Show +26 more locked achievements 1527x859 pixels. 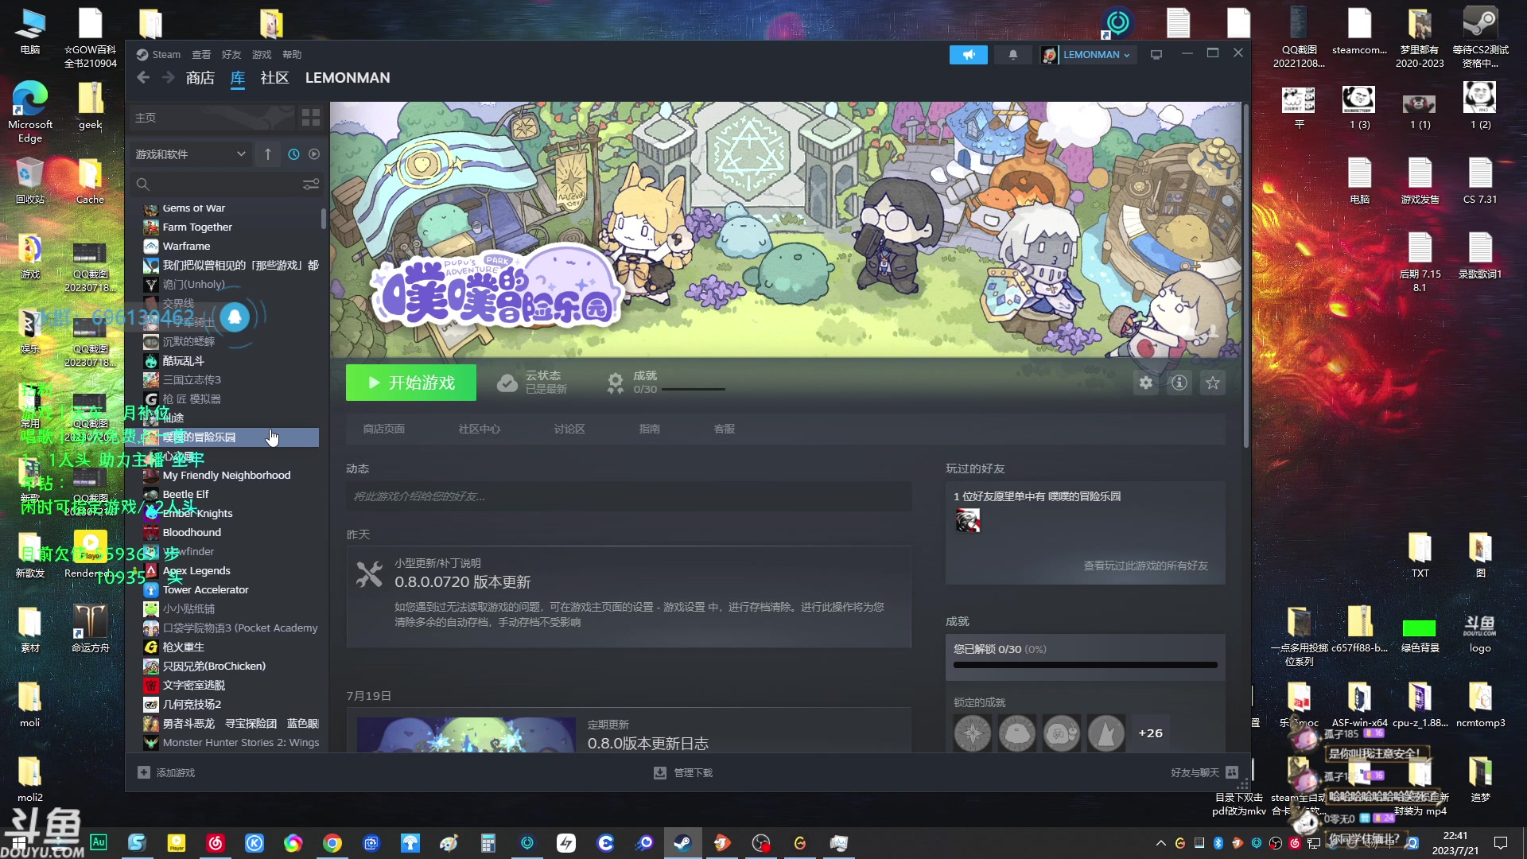(1150, 733)
